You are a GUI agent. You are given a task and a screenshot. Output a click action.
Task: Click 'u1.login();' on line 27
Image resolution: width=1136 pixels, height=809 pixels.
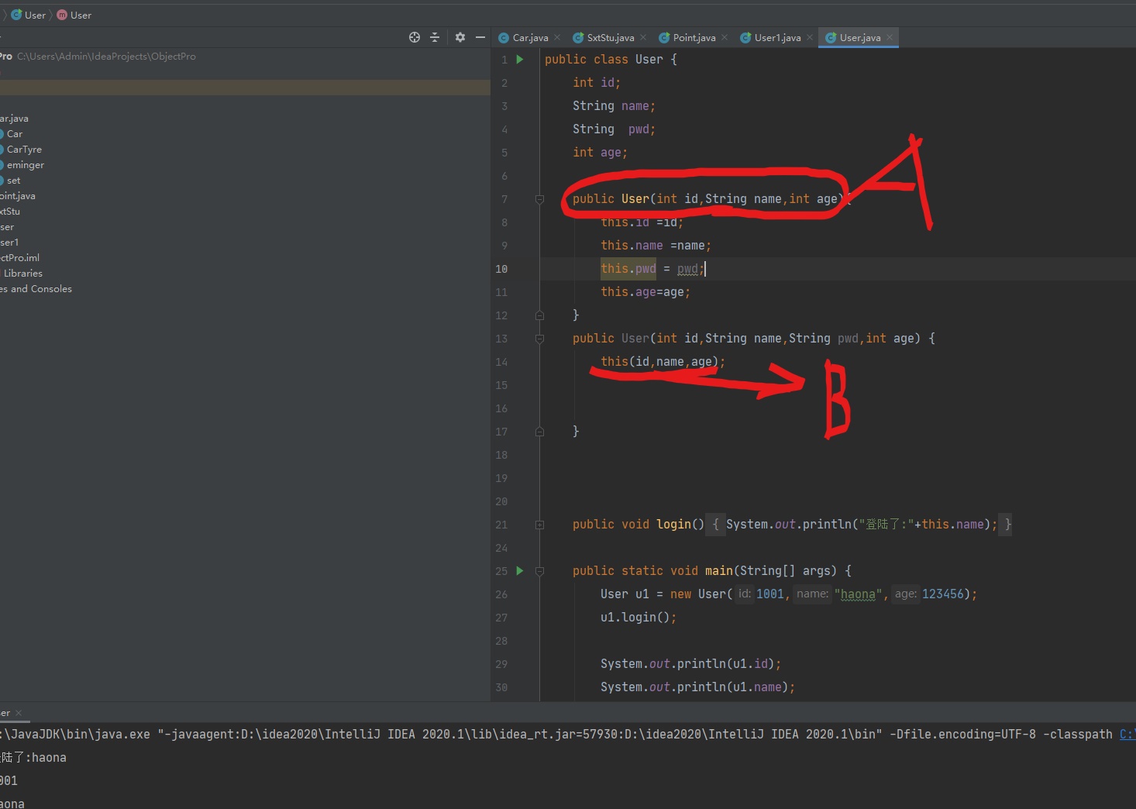point(639,618)
